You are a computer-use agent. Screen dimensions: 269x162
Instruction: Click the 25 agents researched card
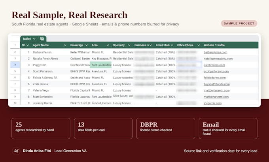[x=41, y=128]
